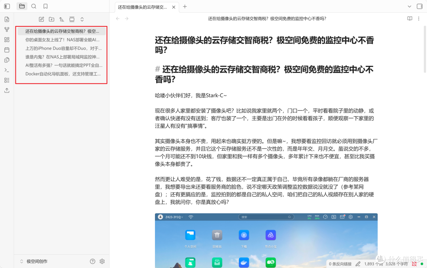Select 还在给摄像头的云存储交智商税 in file list

tap(62, 31)
